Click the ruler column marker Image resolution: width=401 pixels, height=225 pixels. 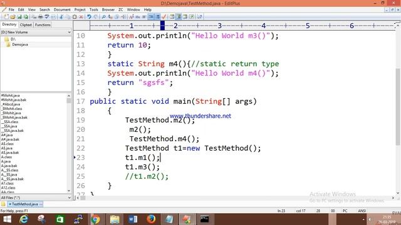162,26
